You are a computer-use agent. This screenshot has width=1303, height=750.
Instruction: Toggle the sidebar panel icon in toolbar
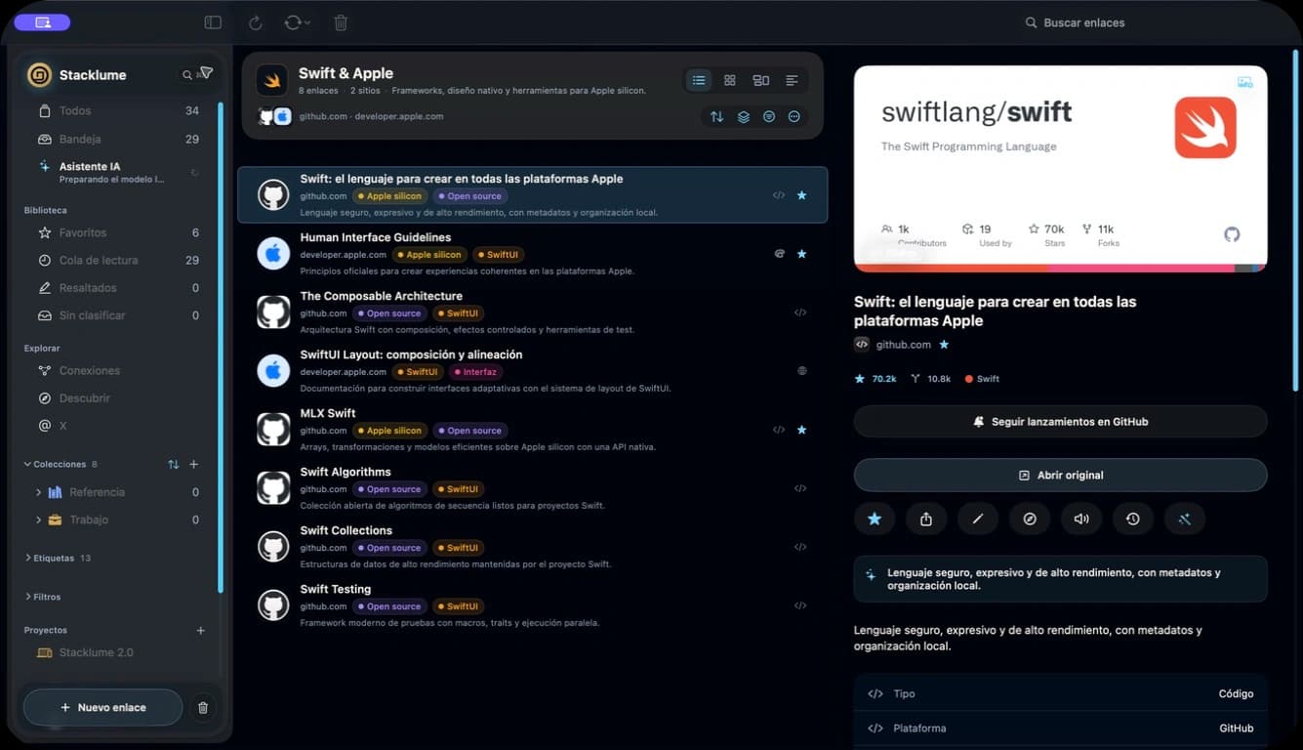pyautogui.click(x=213, y=22)
